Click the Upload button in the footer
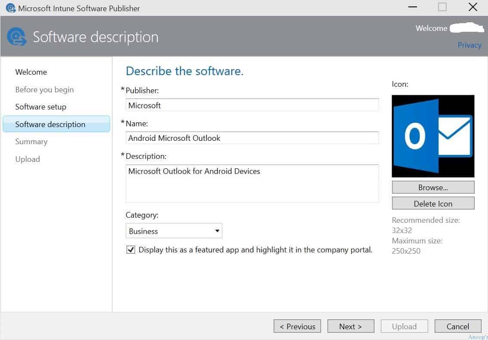Viewport: 488px width, 340px height. click(404, 326)
